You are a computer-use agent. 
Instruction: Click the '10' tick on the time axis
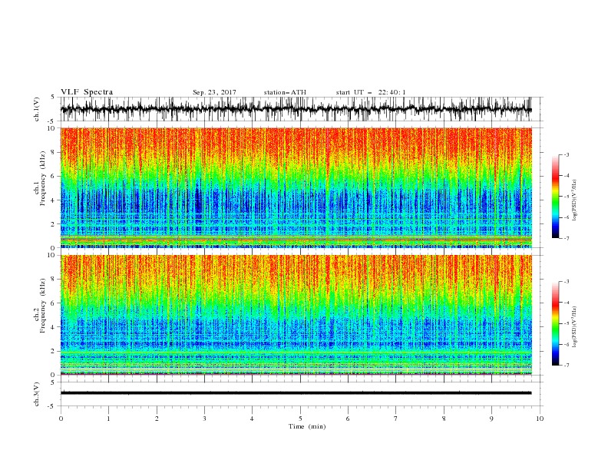(540, 419)
